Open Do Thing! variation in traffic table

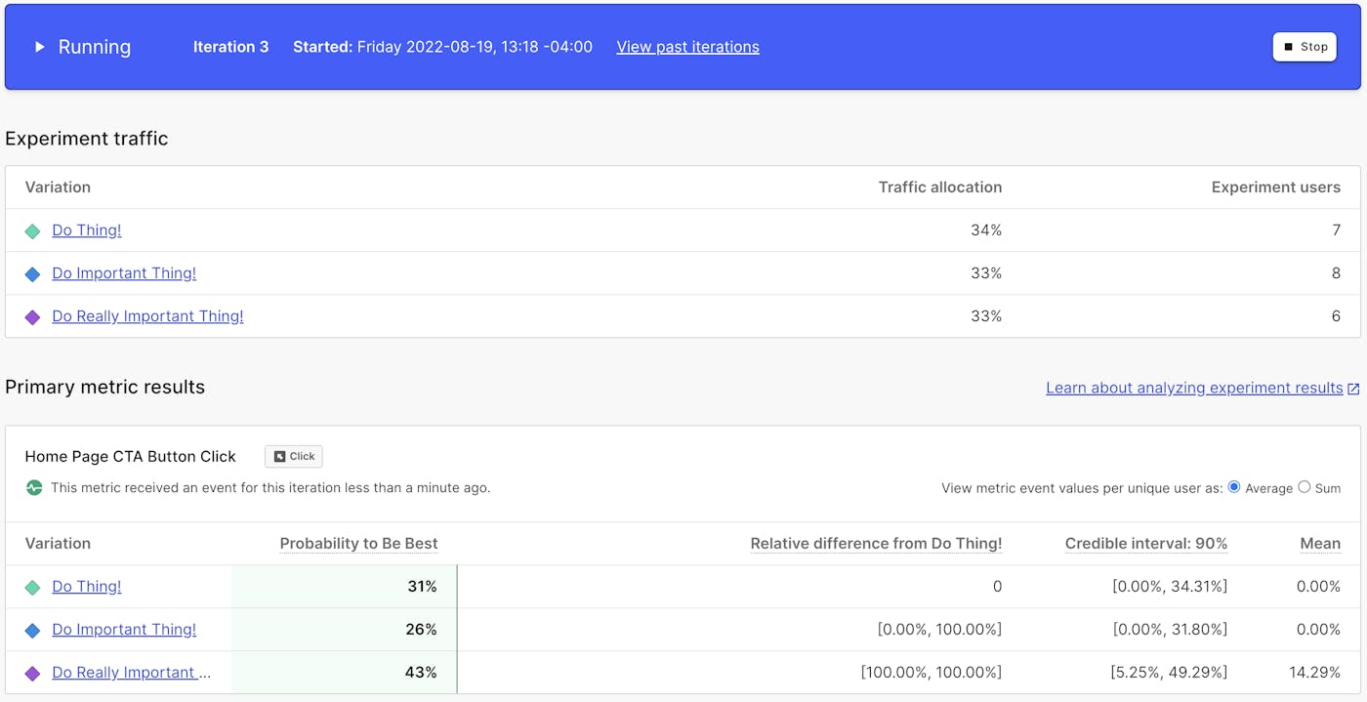[87, 230]
